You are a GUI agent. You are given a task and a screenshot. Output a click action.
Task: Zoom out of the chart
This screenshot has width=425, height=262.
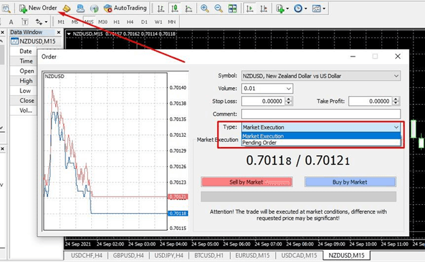point(219,8)
